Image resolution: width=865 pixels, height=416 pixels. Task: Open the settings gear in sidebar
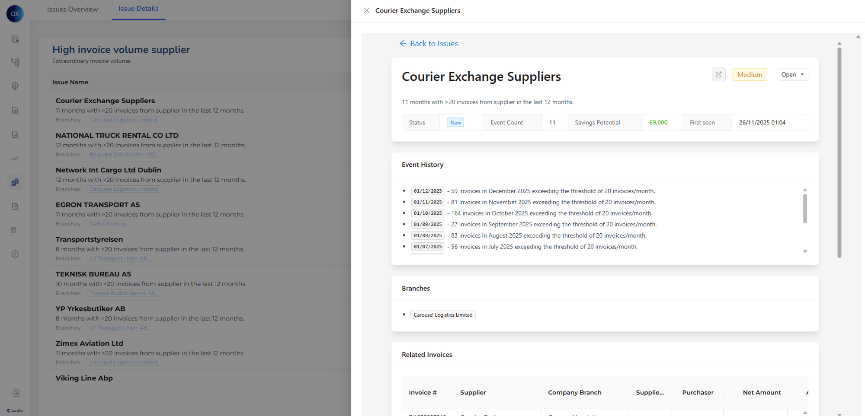tap(15, 254)
